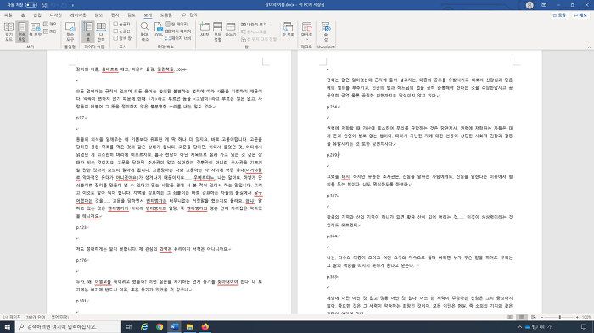The image size is (594, 333).
Task: Click the Save icon in title bar
Action: pos(44,5)
